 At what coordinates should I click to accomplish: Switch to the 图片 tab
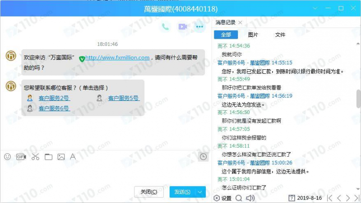tap(253, 35)
